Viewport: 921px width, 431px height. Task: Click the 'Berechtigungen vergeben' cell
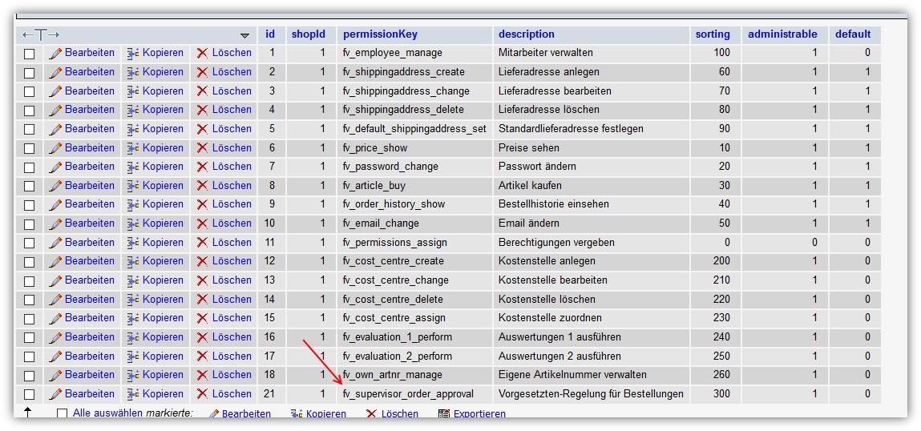[591, 243]
